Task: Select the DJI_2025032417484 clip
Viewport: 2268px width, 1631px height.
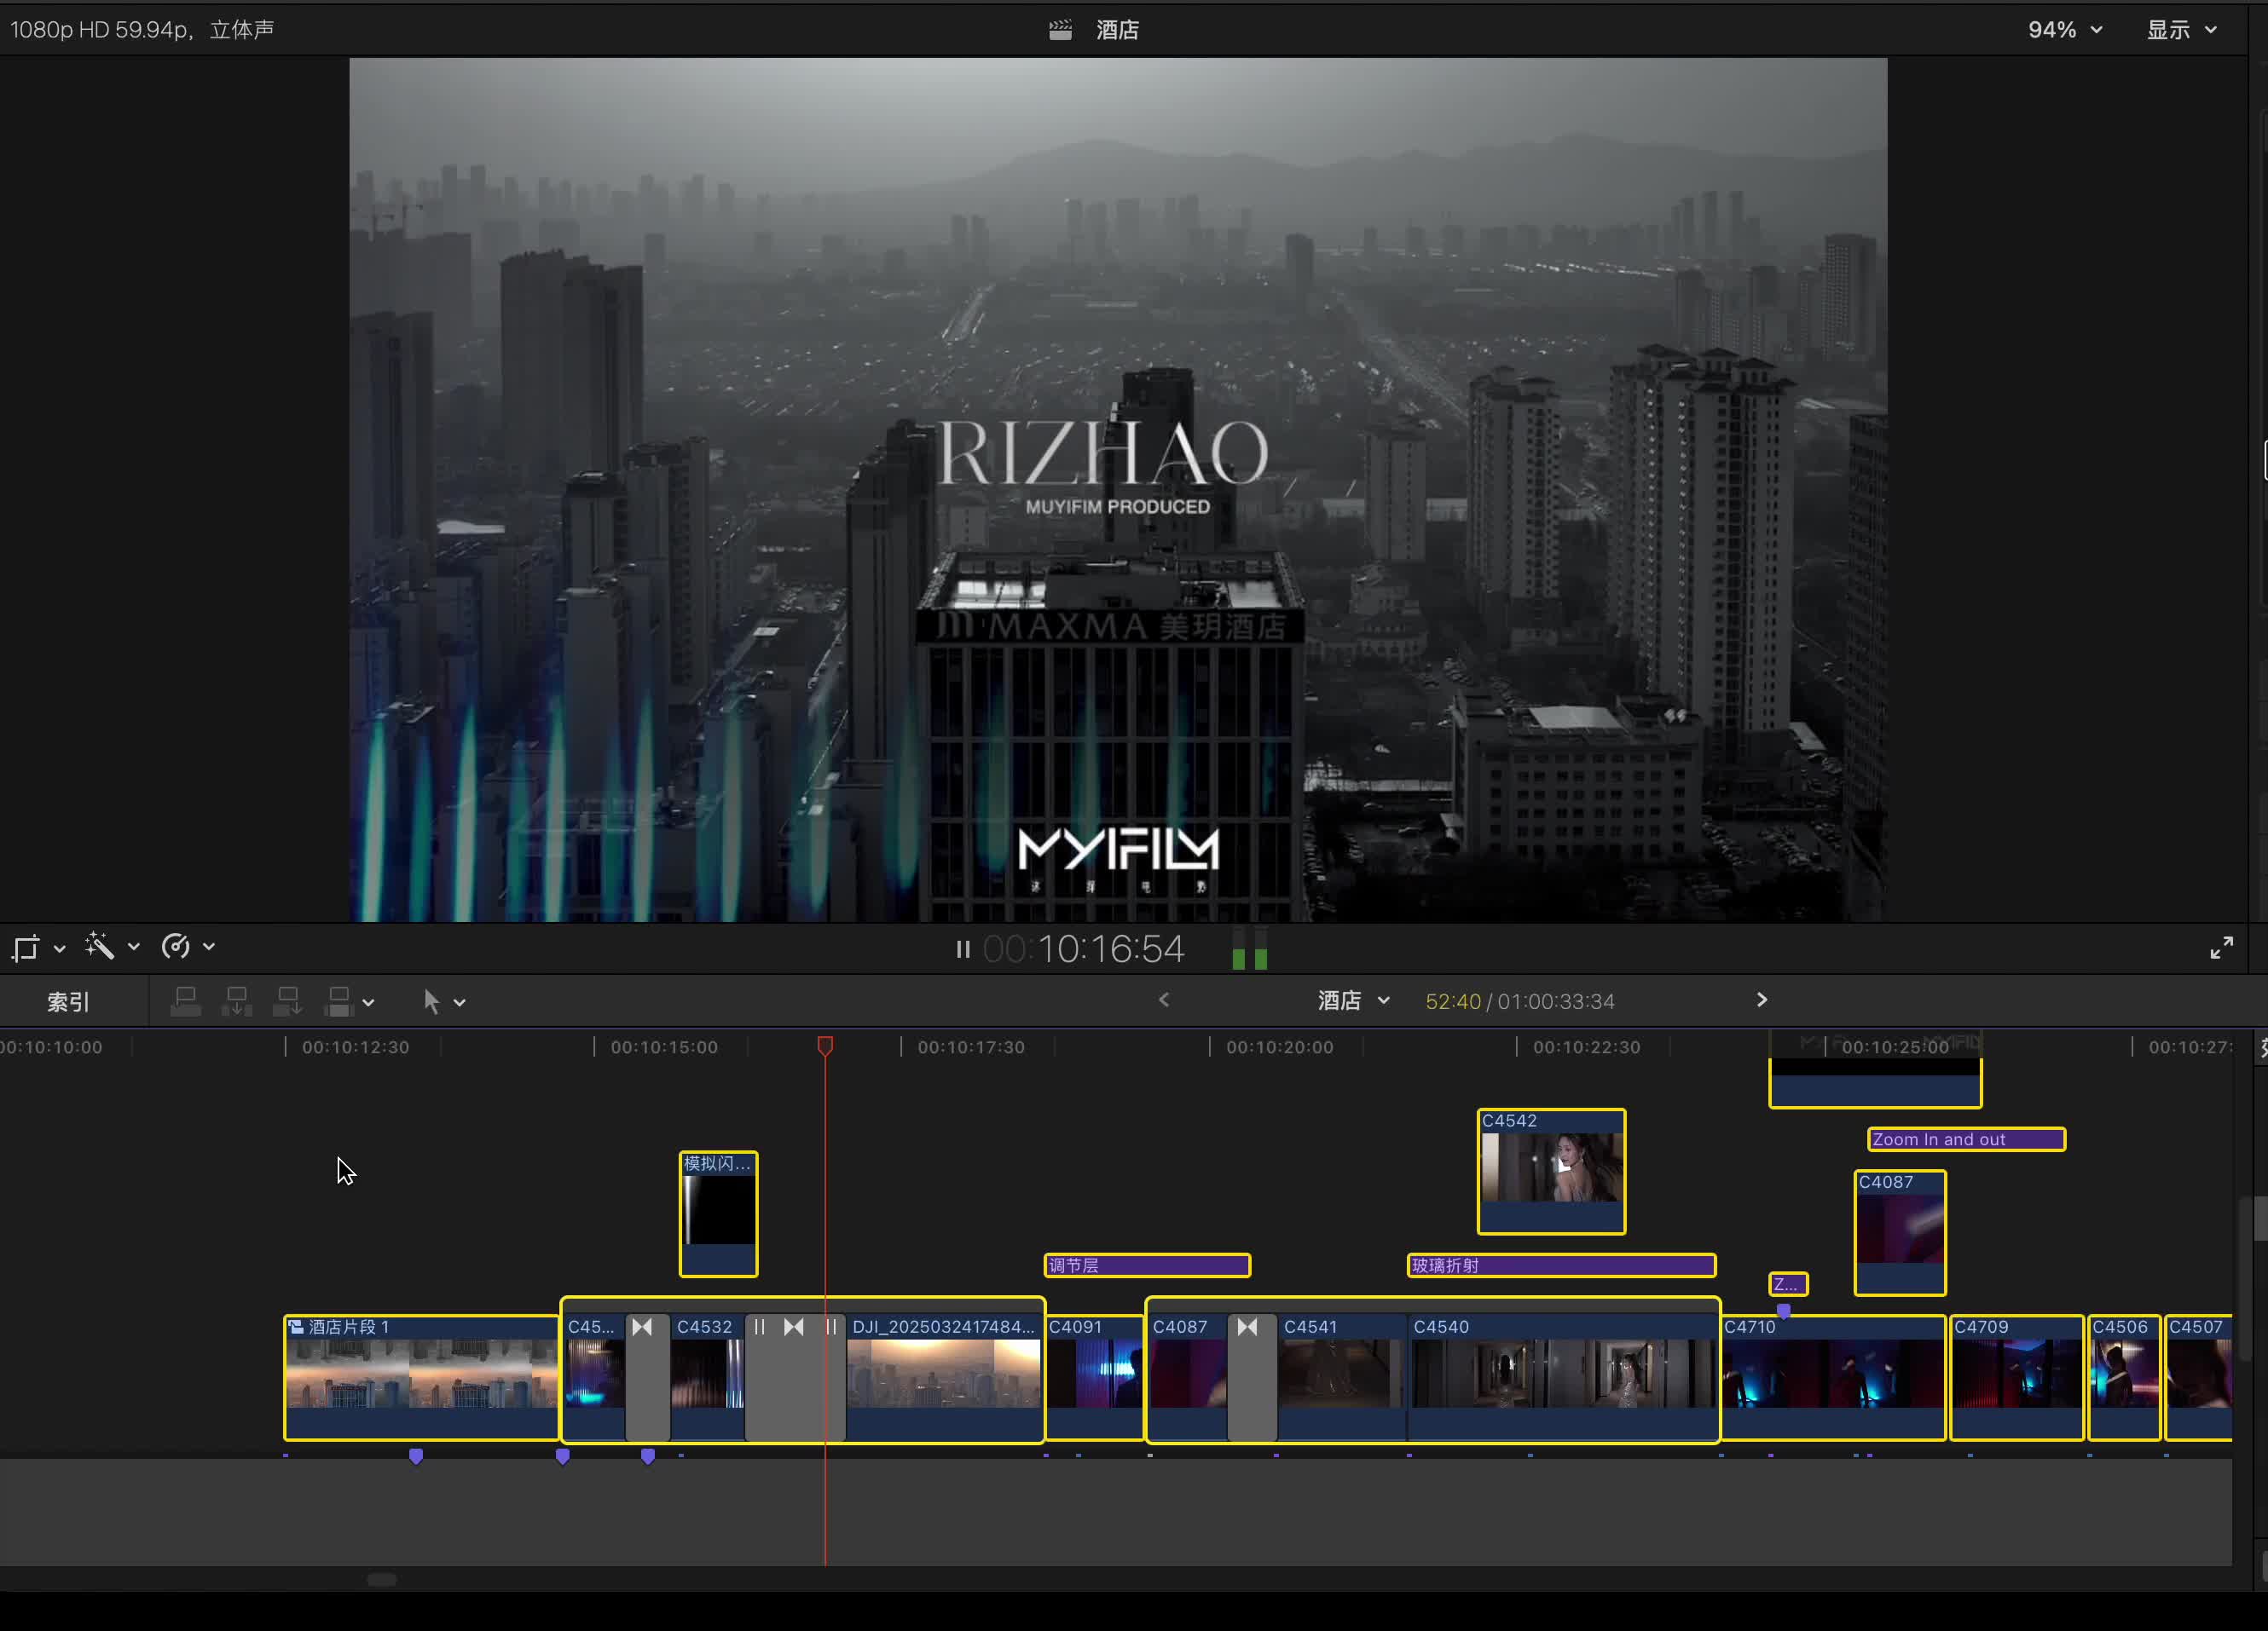Action: [943, 1377]
